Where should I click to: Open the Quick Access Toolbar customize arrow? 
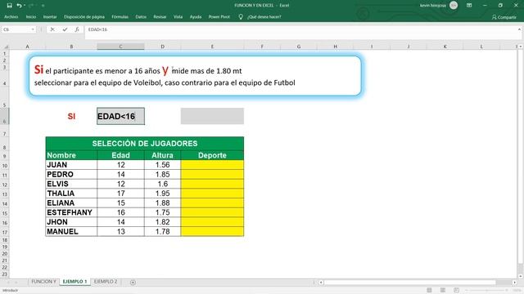(x=43, y=6)
